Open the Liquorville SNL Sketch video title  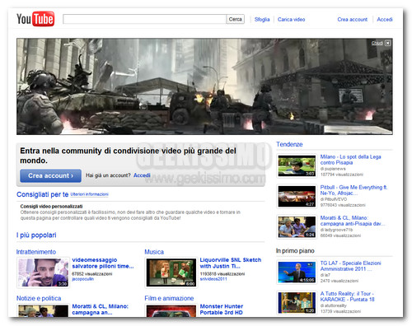coord(231,263)
